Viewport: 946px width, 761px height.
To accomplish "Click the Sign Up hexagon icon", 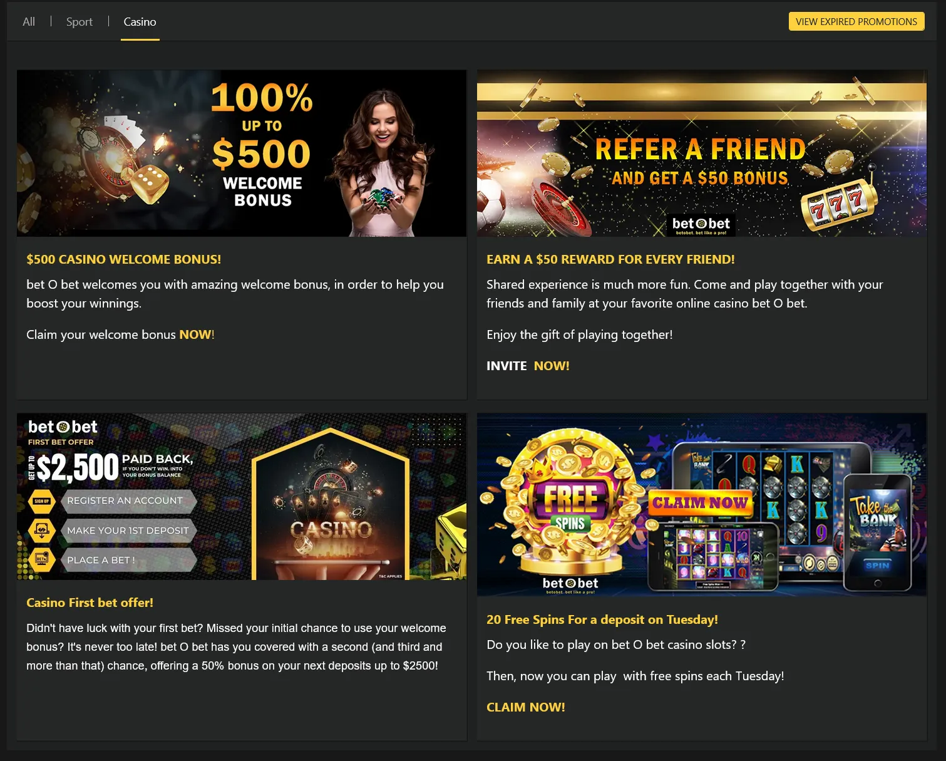I will pos(42,501).
